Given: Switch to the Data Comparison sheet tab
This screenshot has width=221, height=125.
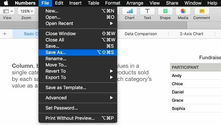Looking at the screenshot, I should pyautogui.click(x=141, y=34).
